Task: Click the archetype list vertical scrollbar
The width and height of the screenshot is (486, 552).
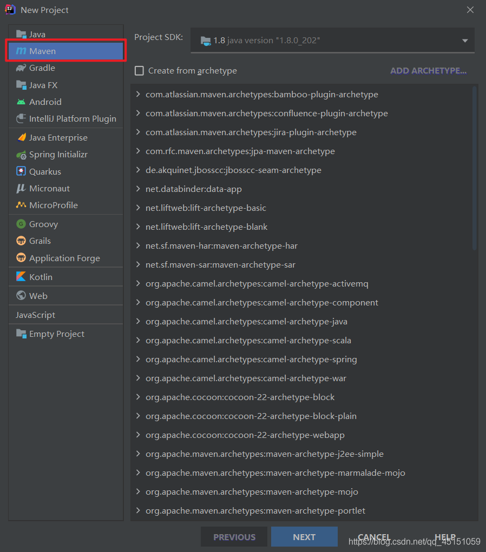Action: (475, 168)
